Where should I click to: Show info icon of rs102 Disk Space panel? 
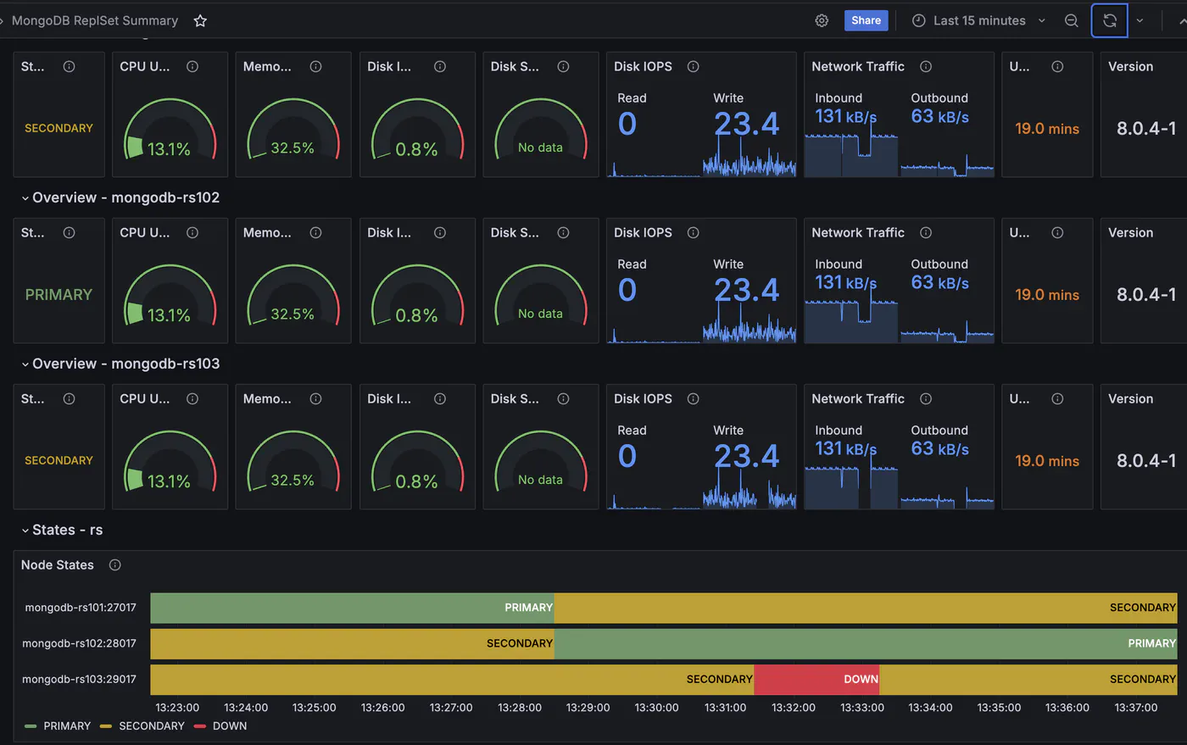coord(563,232)
